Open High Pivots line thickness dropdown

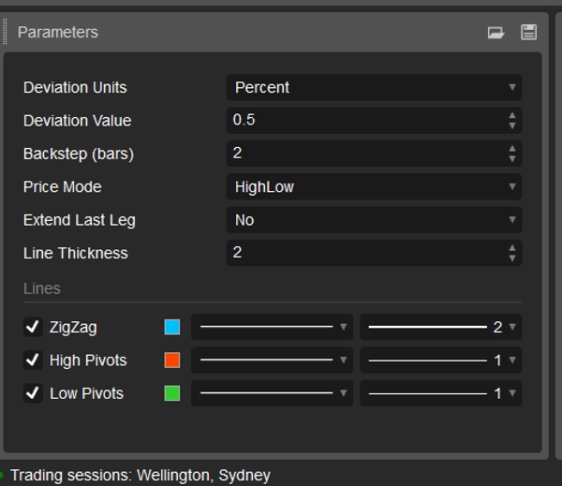coord(440,361)
